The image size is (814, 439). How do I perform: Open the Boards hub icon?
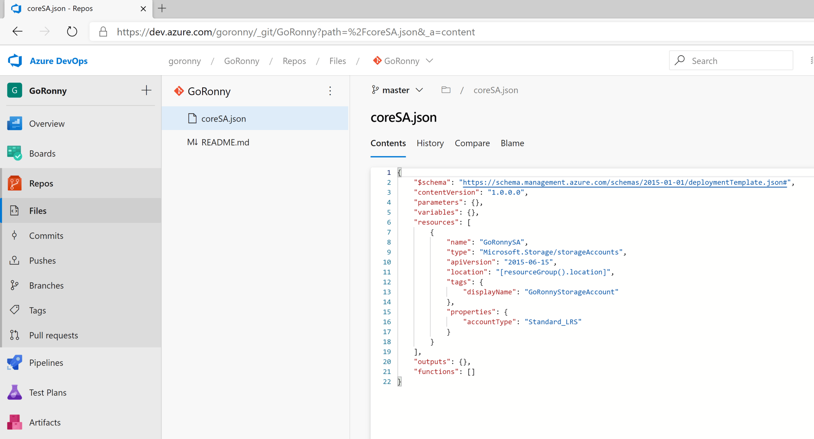pyautogui.click(x=15, y=153)
